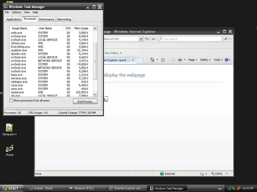The height and width of the screenshot is (192, 257).
Task: Sort by CPU column header
Action: 68,28
